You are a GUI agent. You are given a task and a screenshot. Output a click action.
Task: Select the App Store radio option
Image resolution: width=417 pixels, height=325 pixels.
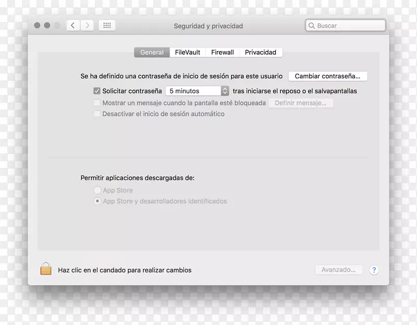(x=97, y=190)
